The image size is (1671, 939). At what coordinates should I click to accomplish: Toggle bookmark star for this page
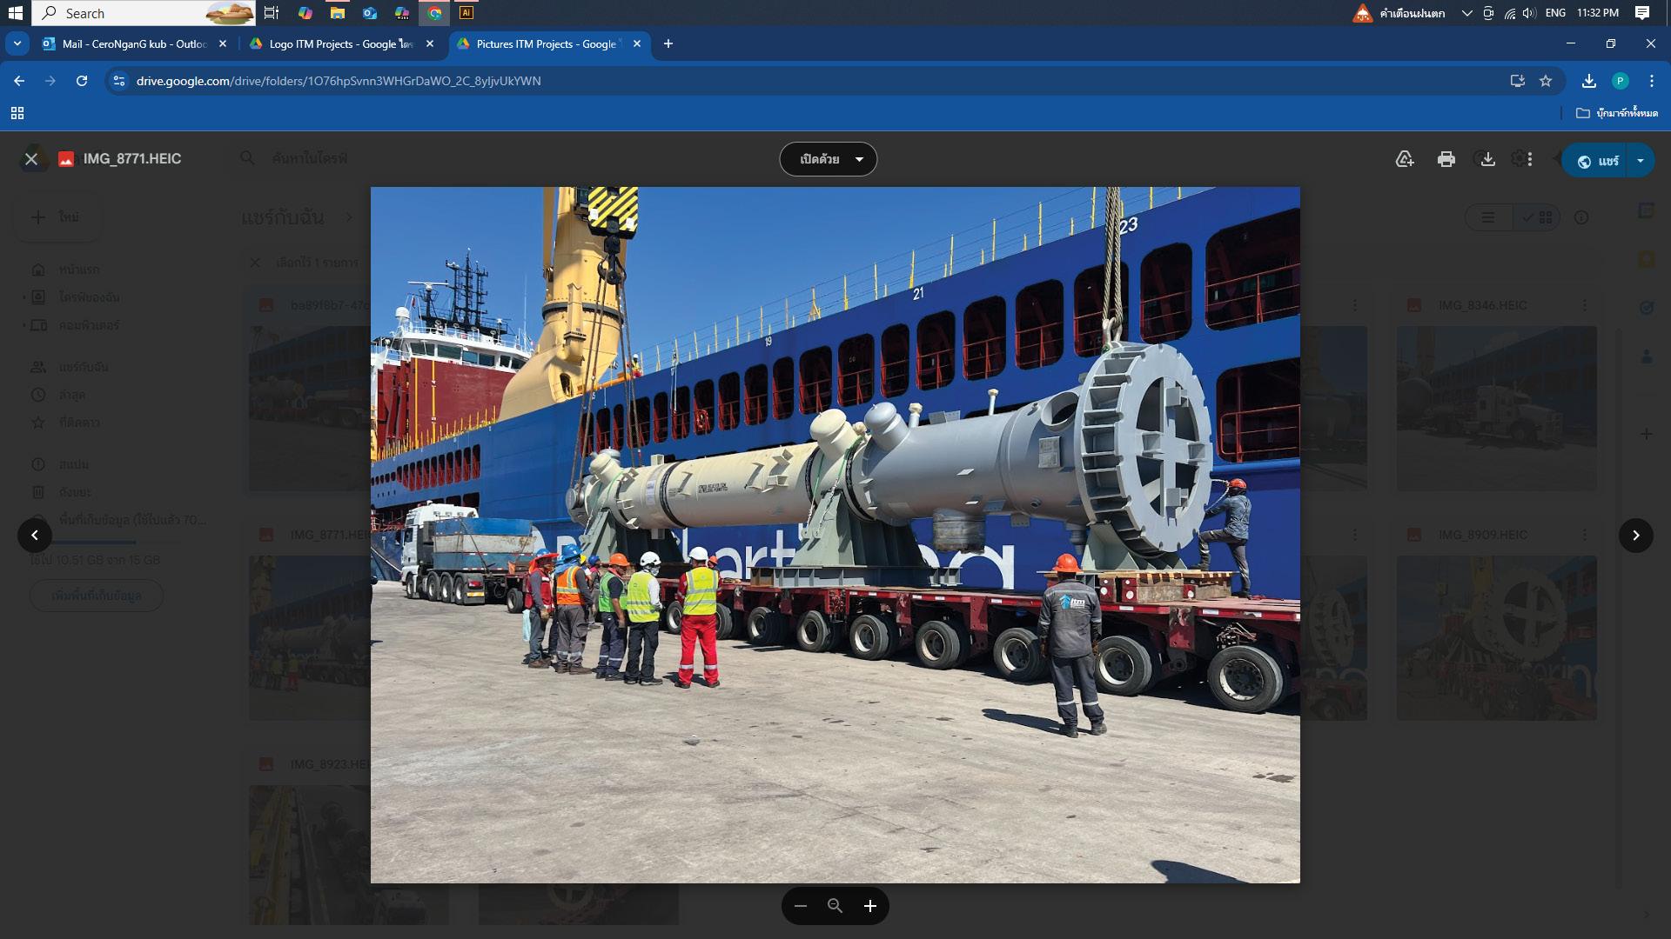coord(1546,81)
